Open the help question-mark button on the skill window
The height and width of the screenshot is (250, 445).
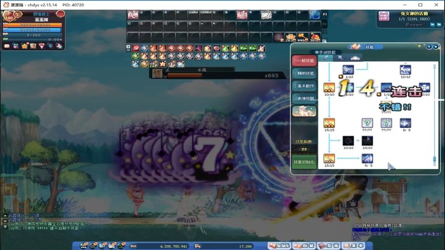coord(429,47)
